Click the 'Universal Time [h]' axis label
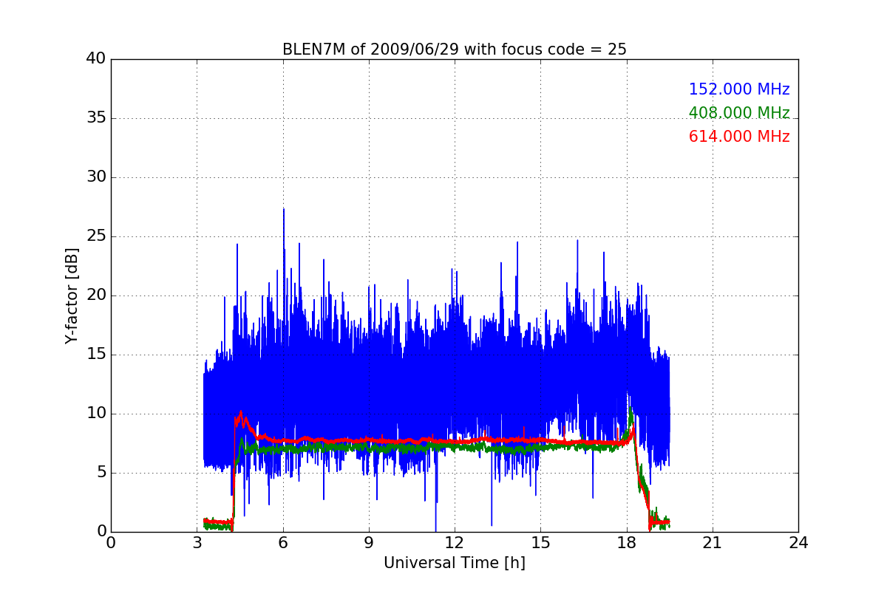The height and width of the screenshot is (591, 887). (x=455, y=563)
